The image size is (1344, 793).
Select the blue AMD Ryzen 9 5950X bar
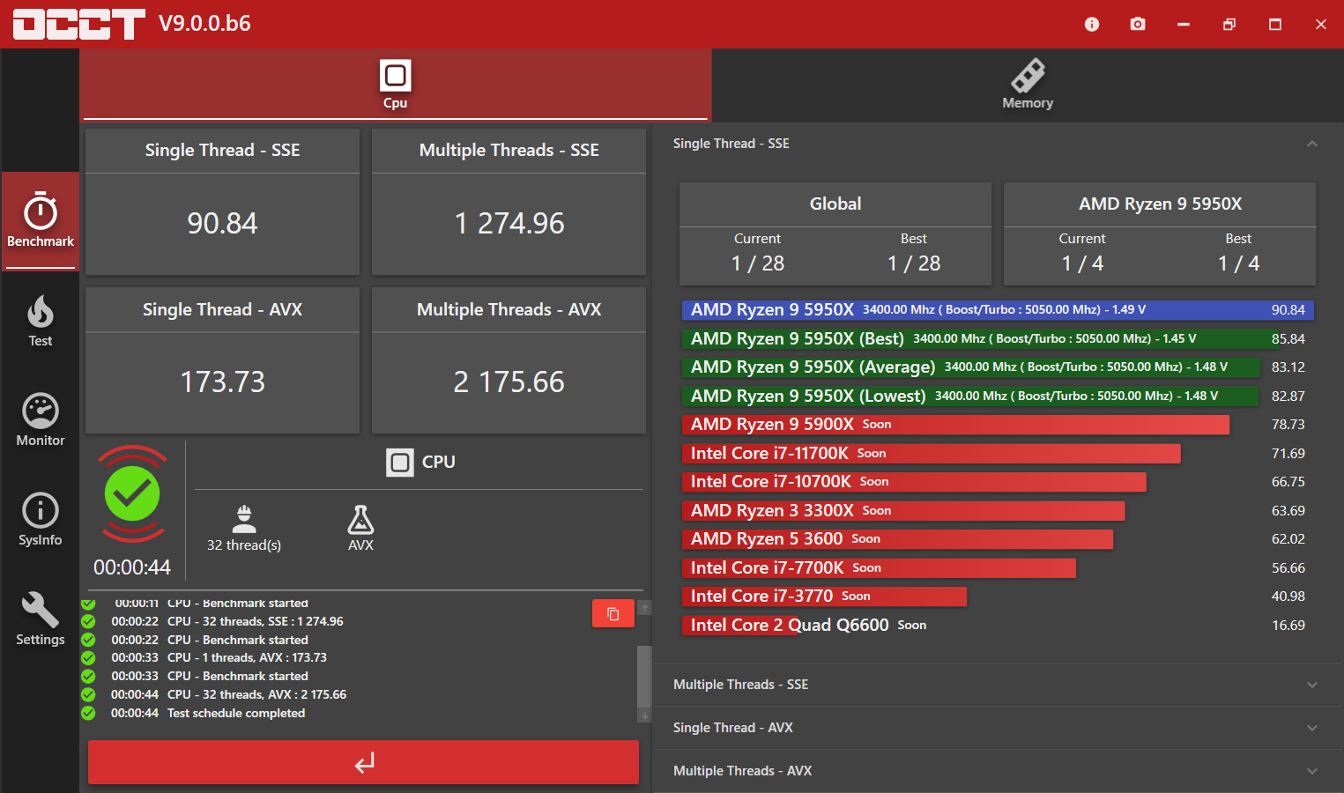coord(998,310)
